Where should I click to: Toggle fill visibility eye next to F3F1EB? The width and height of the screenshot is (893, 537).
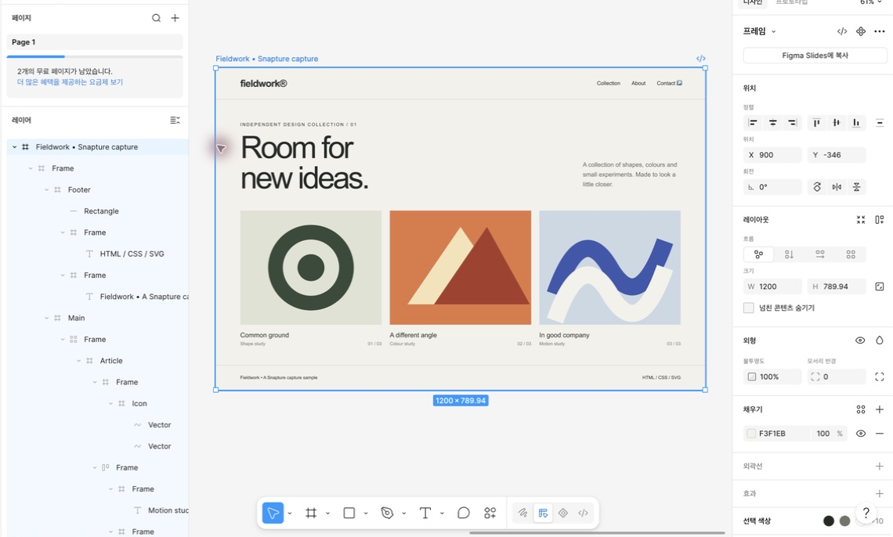tap(861, 434)
